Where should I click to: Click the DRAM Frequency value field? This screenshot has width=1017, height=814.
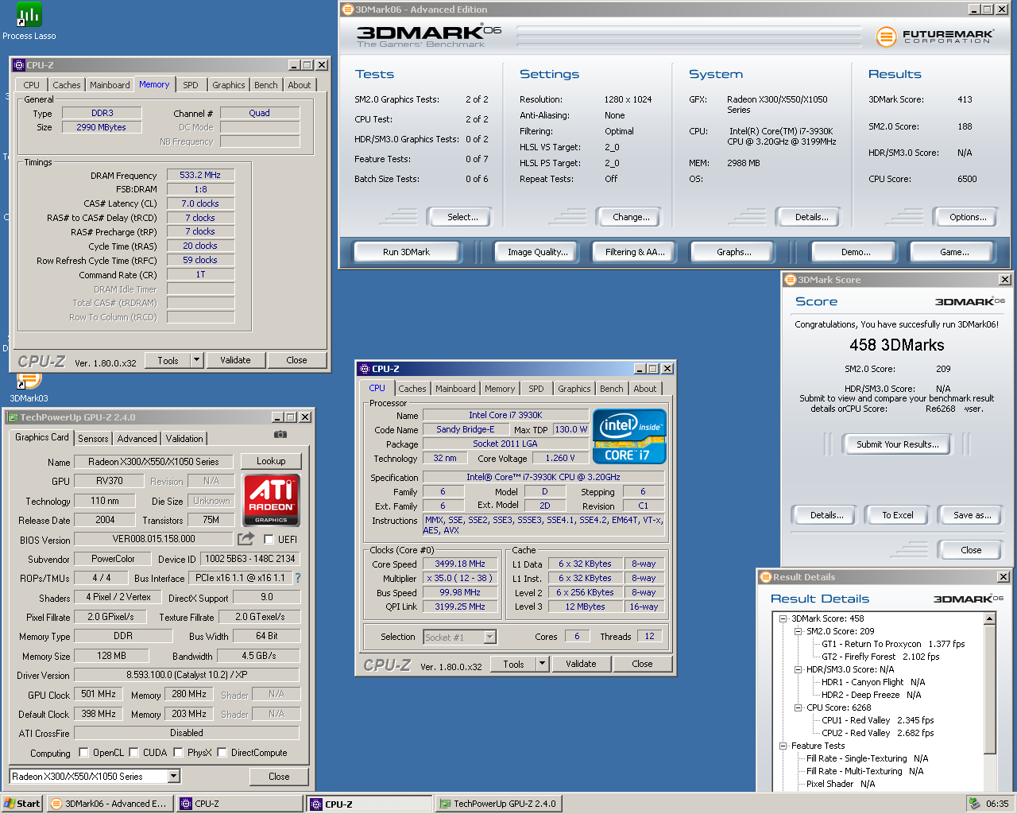click(x=200, y=175)
